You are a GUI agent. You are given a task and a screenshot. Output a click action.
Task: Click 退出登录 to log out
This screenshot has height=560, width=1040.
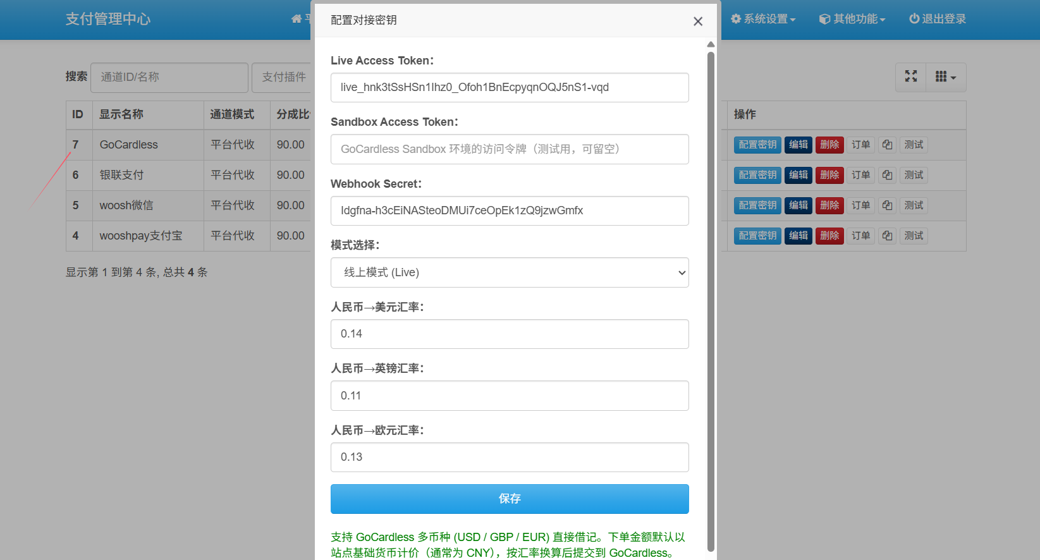937,19
